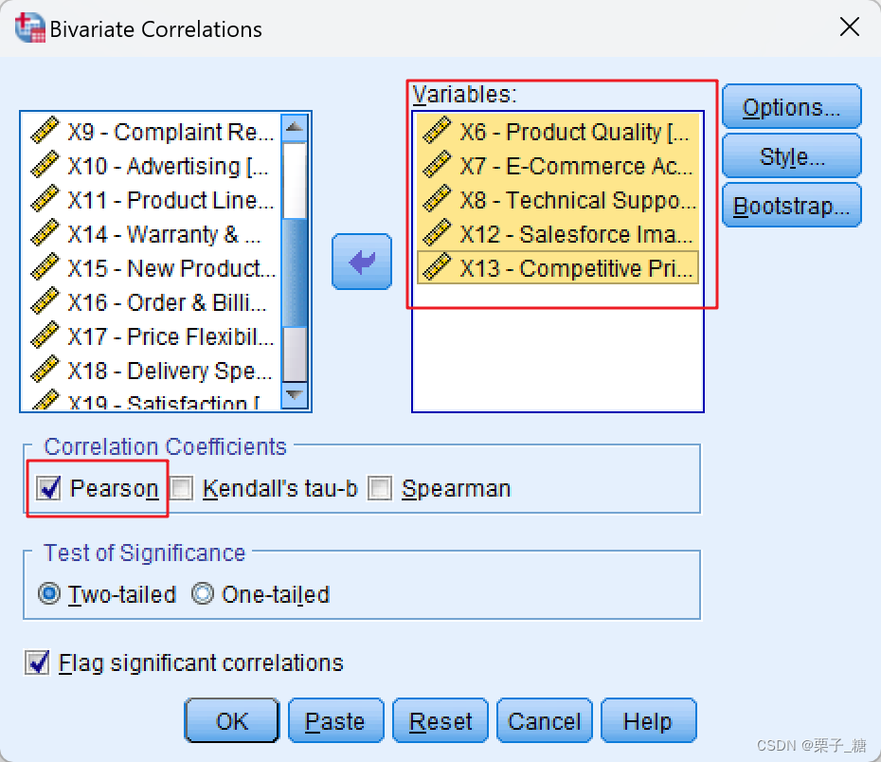
Task: Select the Two-tailed radio button
Action: point(48,594)
